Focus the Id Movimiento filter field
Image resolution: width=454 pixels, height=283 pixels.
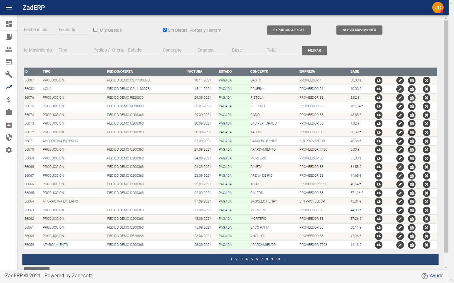click(x=40, y=50)
